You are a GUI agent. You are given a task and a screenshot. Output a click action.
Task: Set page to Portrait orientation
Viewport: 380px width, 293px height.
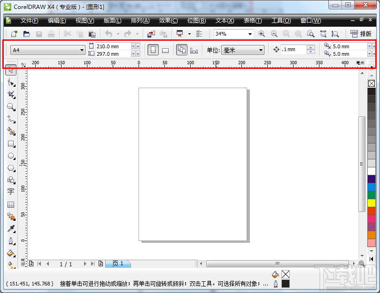153,50
